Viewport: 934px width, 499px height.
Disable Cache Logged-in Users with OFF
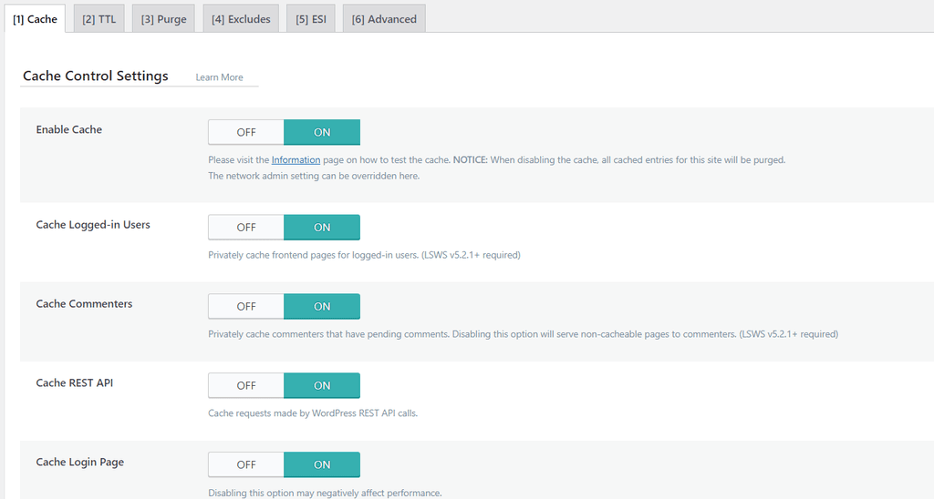246,228
